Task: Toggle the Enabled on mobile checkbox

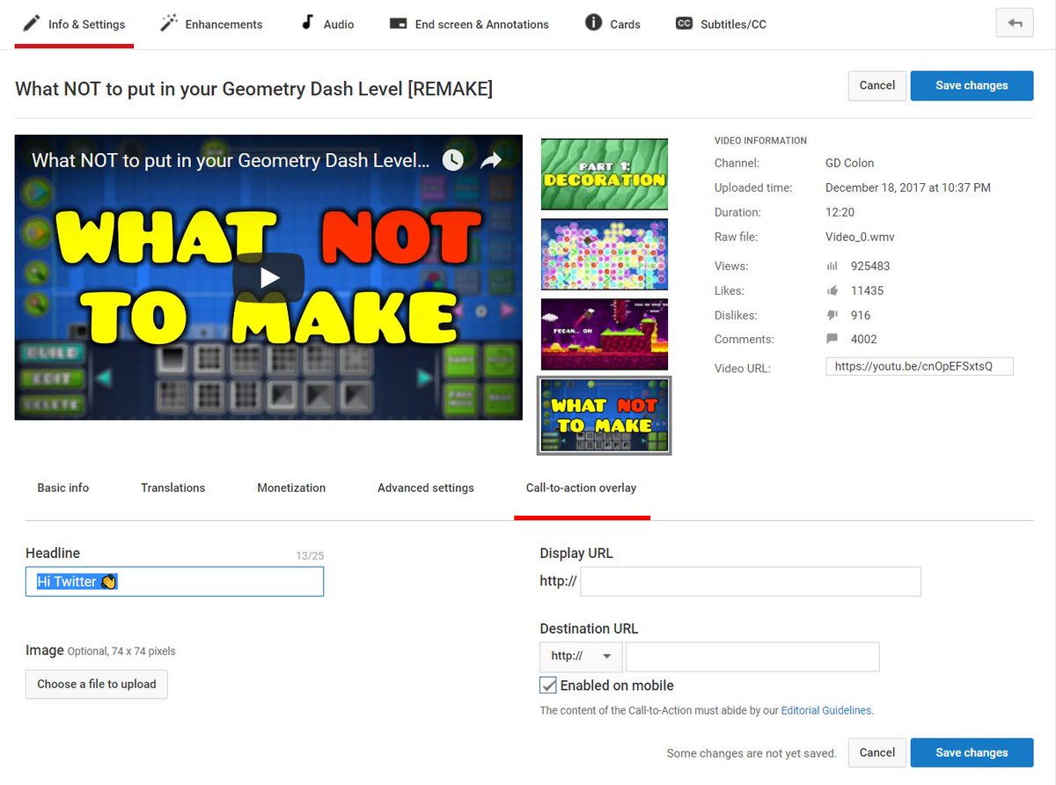Action: 548,685
